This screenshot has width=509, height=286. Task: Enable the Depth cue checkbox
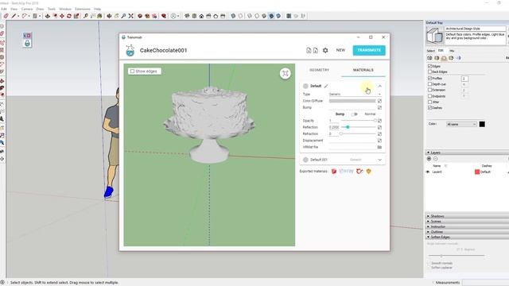[x=429, y=84]
